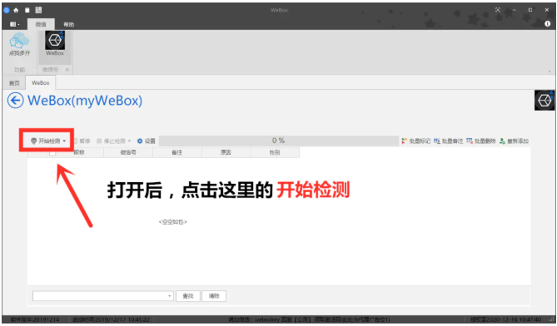557x326 pixels.
Task: Click the 暂停 pause button
Action: tap(82, 141)
